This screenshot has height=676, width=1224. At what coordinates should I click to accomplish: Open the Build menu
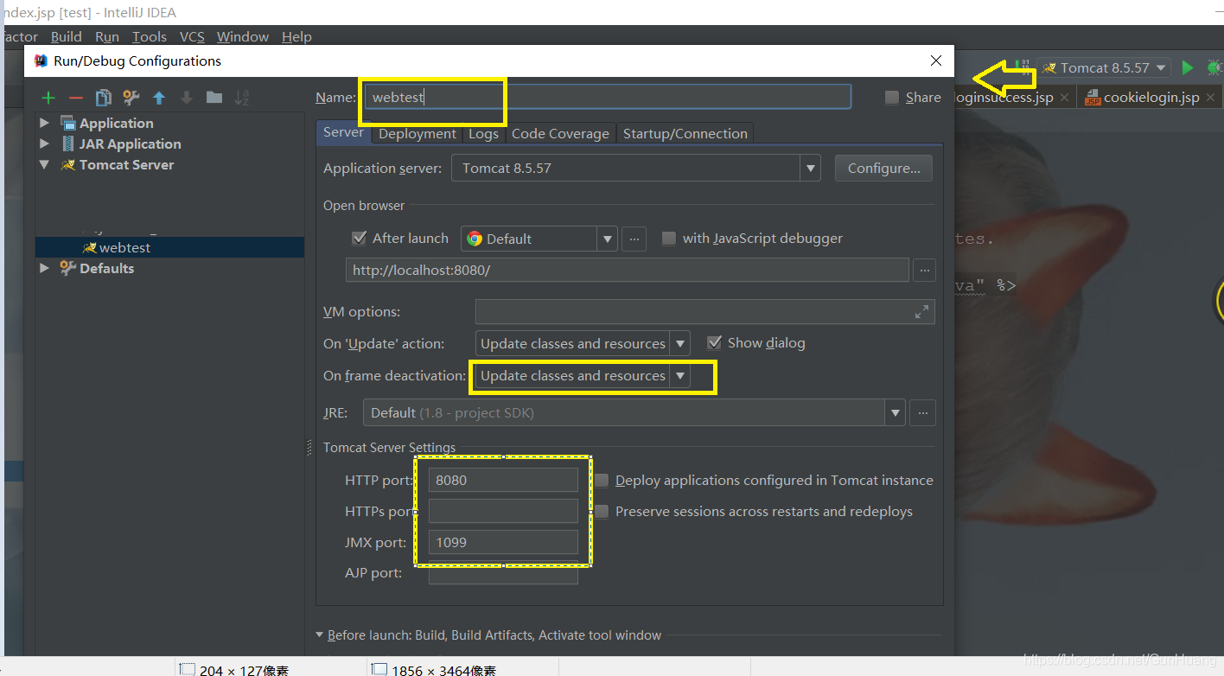coord(67,36)
